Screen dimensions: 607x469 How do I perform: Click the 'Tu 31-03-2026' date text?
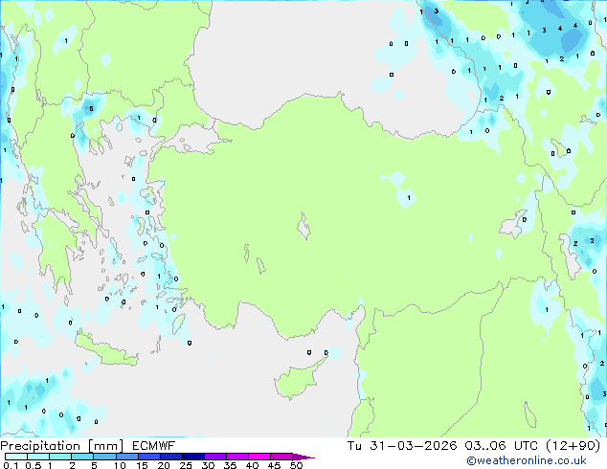click(x=402, y=446)
